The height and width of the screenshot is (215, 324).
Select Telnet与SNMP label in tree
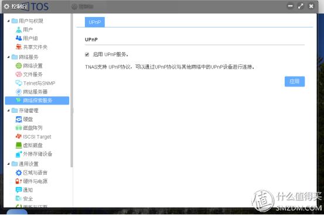click(39, 83)
